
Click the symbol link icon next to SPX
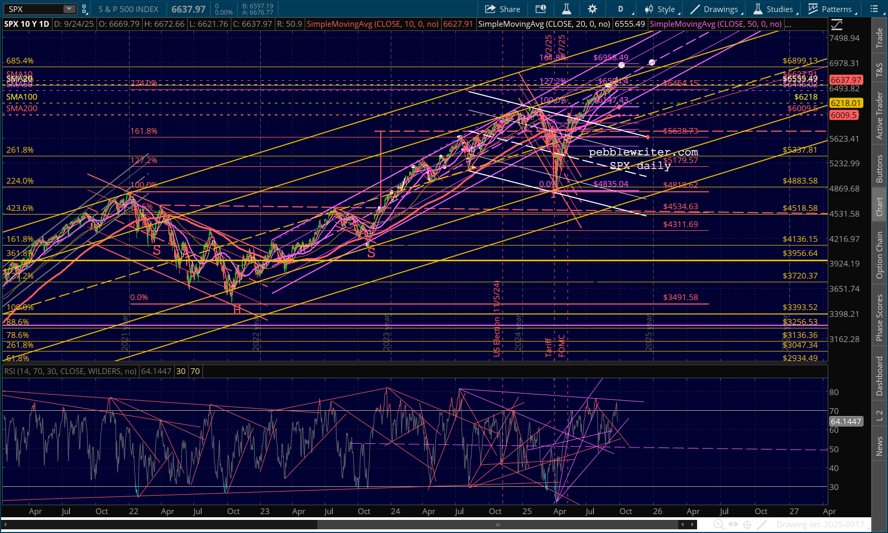(x=84, y=9)
